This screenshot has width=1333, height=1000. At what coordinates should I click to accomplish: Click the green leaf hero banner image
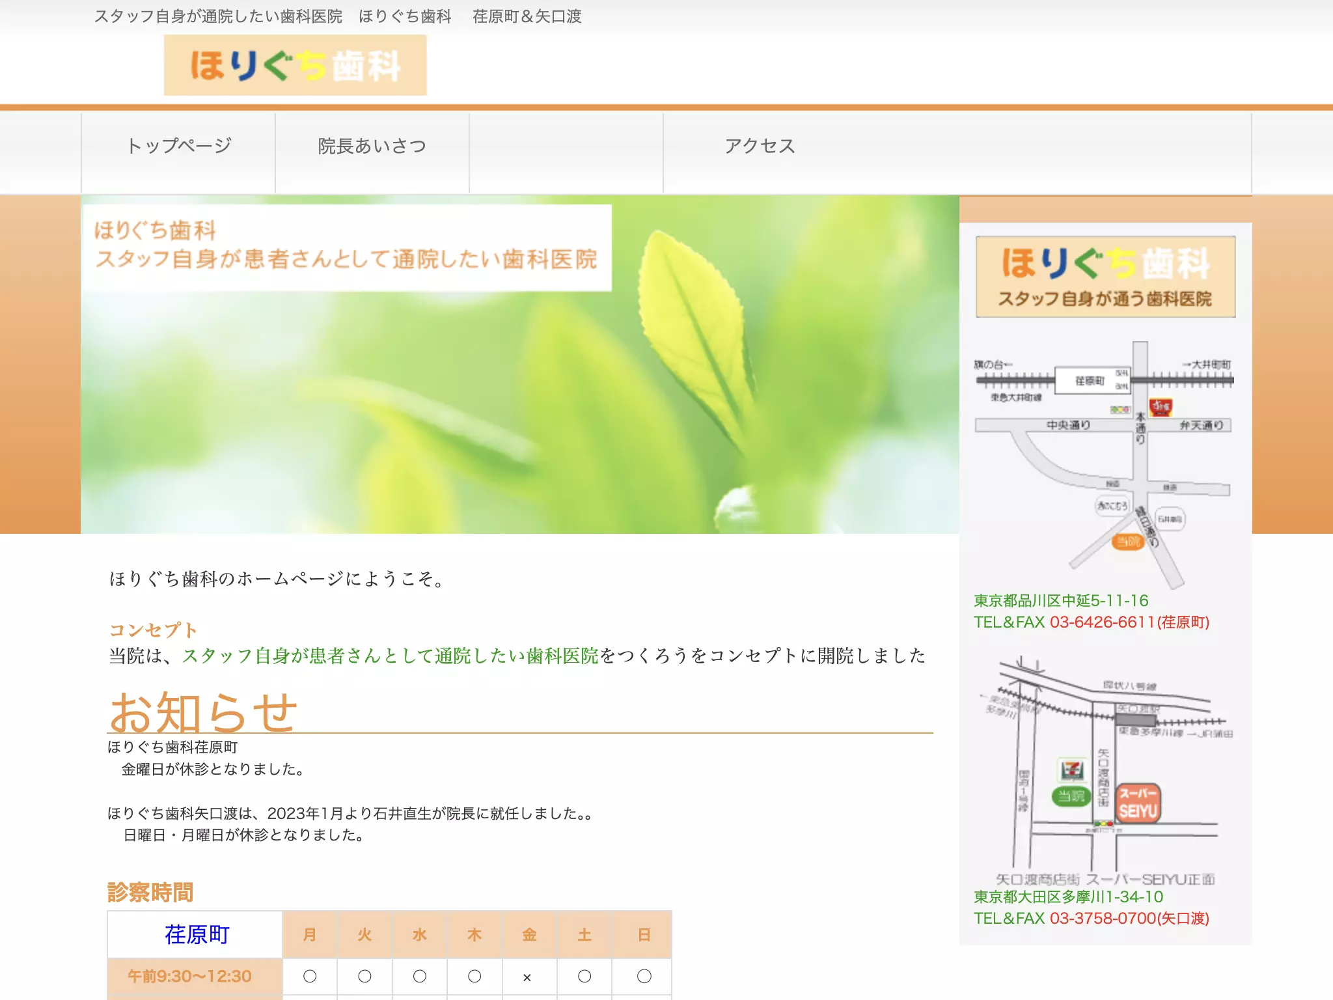pos(520,365)
